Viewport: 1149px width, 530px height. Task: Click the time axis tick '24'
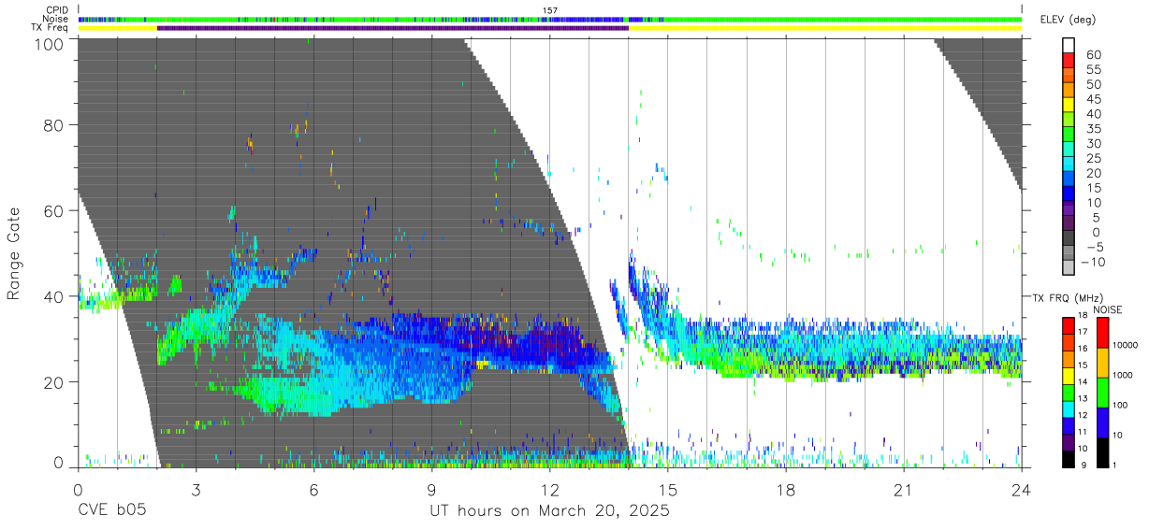[1021, 491]
